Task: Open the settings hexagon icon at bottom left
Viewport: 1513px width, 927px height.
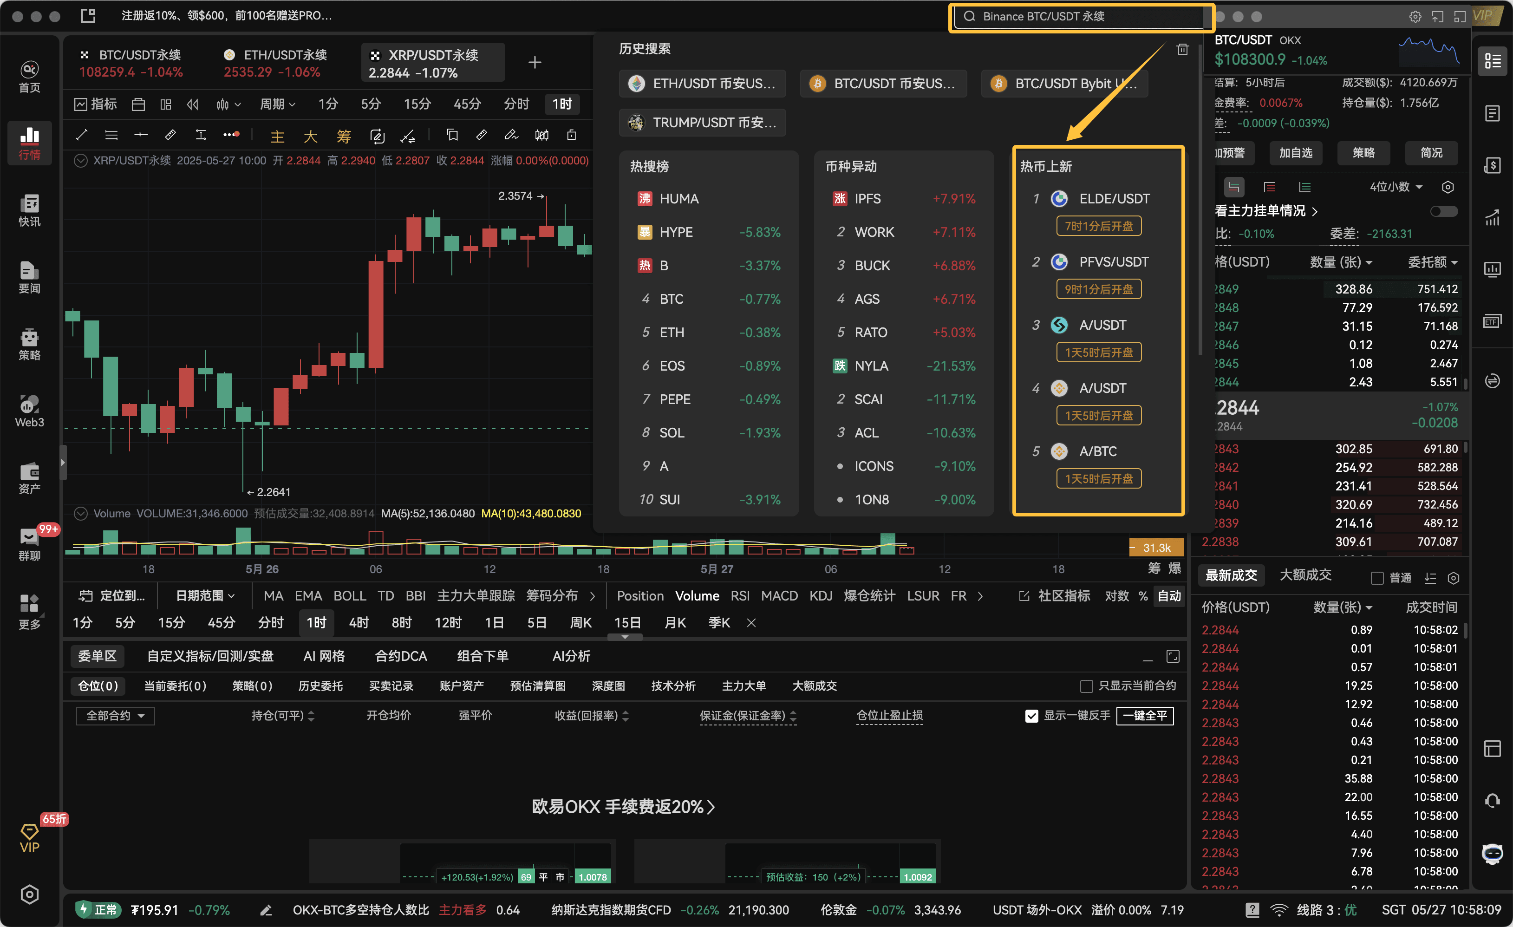Action: (x=29, y=894)
